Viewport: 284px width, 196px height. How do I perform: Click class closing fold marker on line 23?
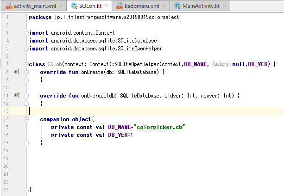[x=26, y=190]
